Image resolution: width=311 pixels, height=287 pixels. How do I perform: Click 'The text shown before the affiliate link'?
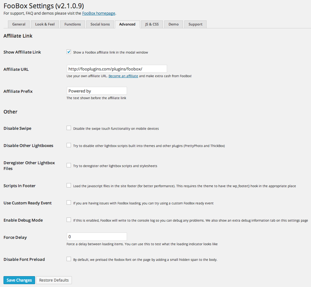click(x=96, y=98)
